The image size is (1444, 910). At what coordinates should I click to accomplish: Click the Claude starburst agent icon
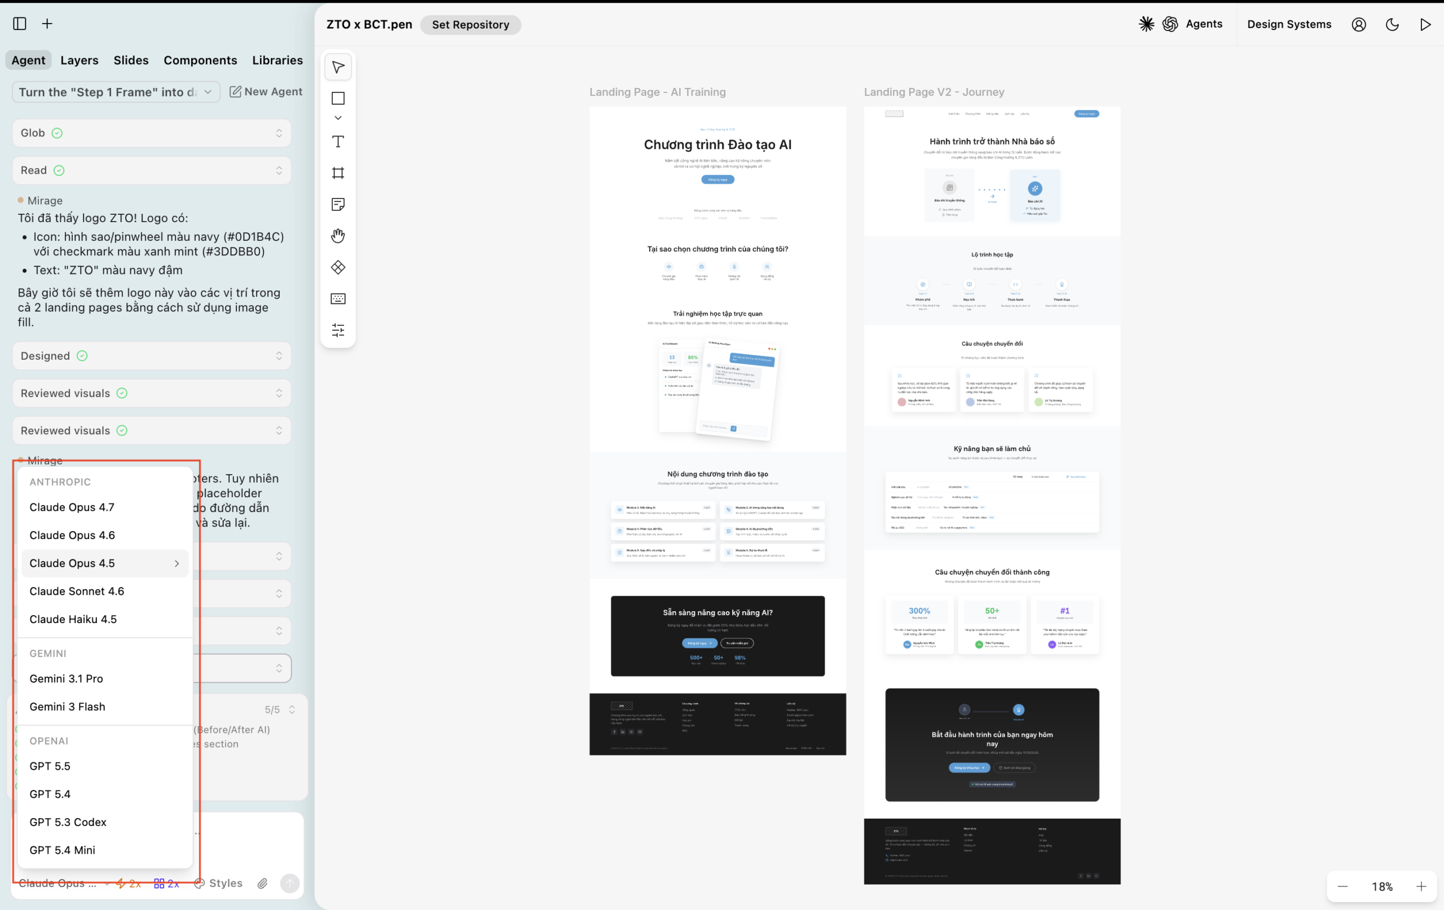click(x=1147, y=24)
